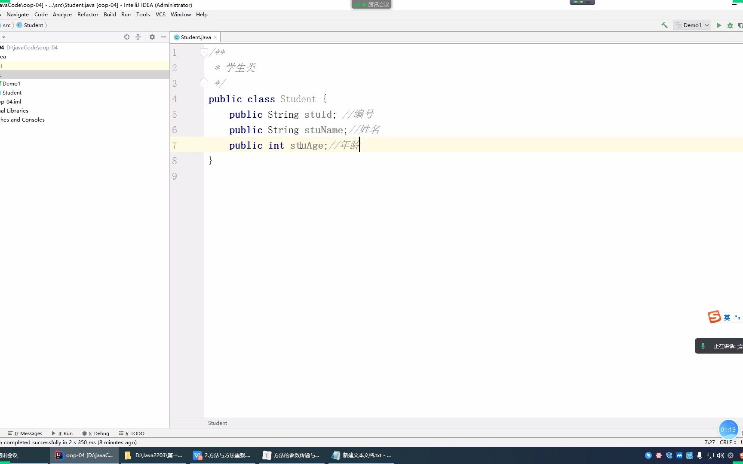This screenshot has height=464, width=743.
Task: Select project root D:\javaCode\oop-04
Action: [x=29, y=48]
